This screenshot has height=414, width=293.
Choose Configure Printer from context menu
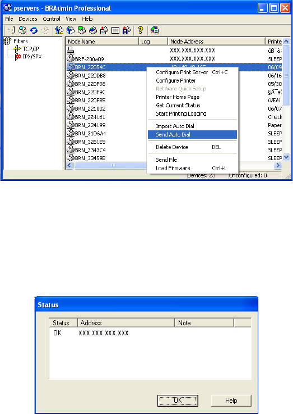pos(192,80)
